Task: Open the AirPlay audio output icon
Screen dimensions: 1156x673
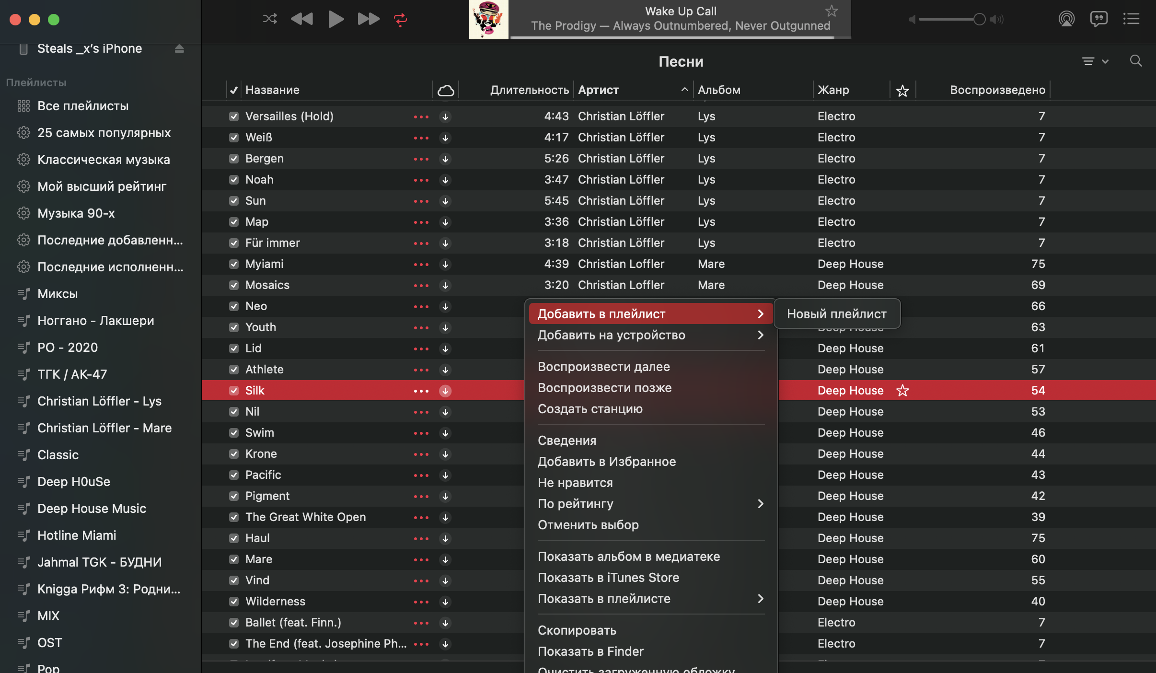Action: pyautogui.click(x=1066, y=19)
